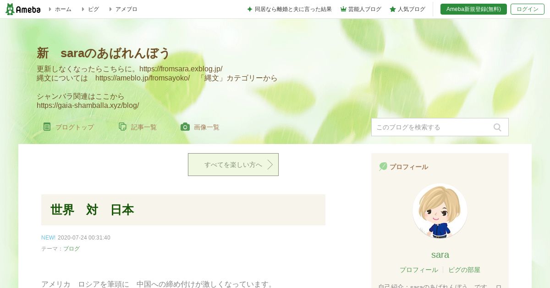The height and width of the screenshot is (288, 550).
Task: Click the leaf icon beside プロフィール heading
Action: (x=383, y=166)
